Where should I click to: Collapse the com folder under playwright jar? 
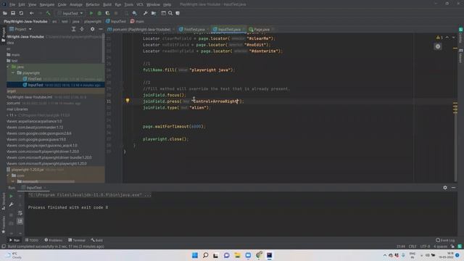pyautogui.click(x=8, y=175)
